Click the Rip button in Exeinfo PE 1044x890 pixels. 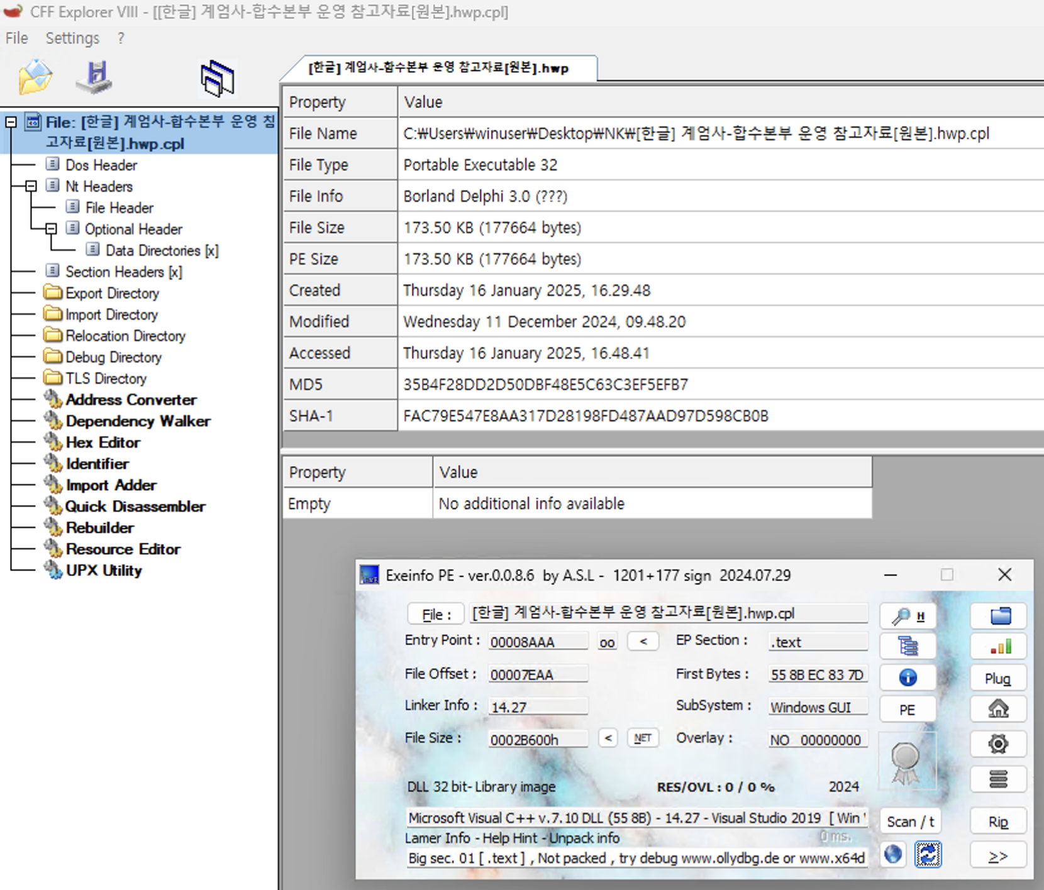(999, 821)
